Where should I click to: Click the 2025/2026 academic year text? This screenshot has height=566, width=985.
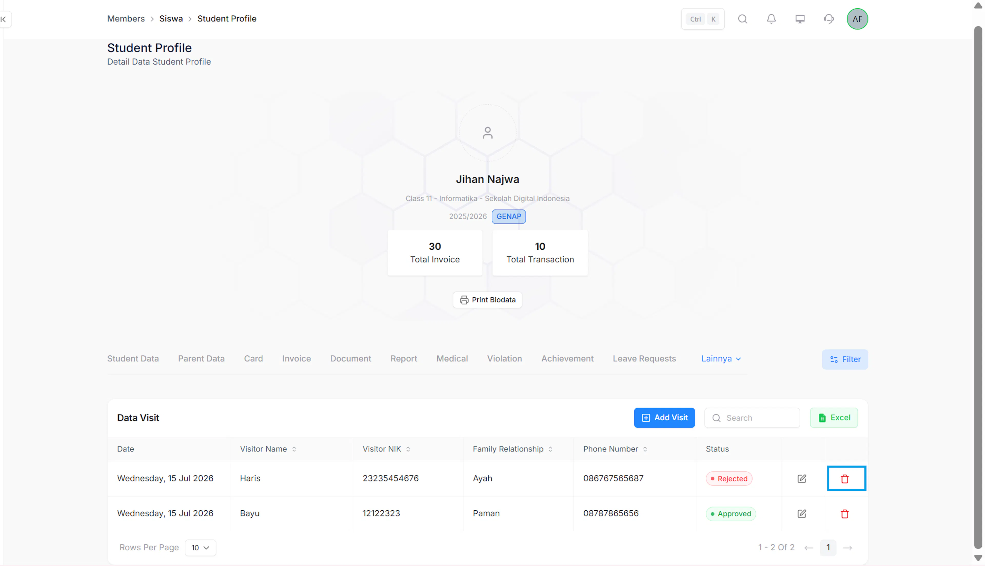(468, 217)
